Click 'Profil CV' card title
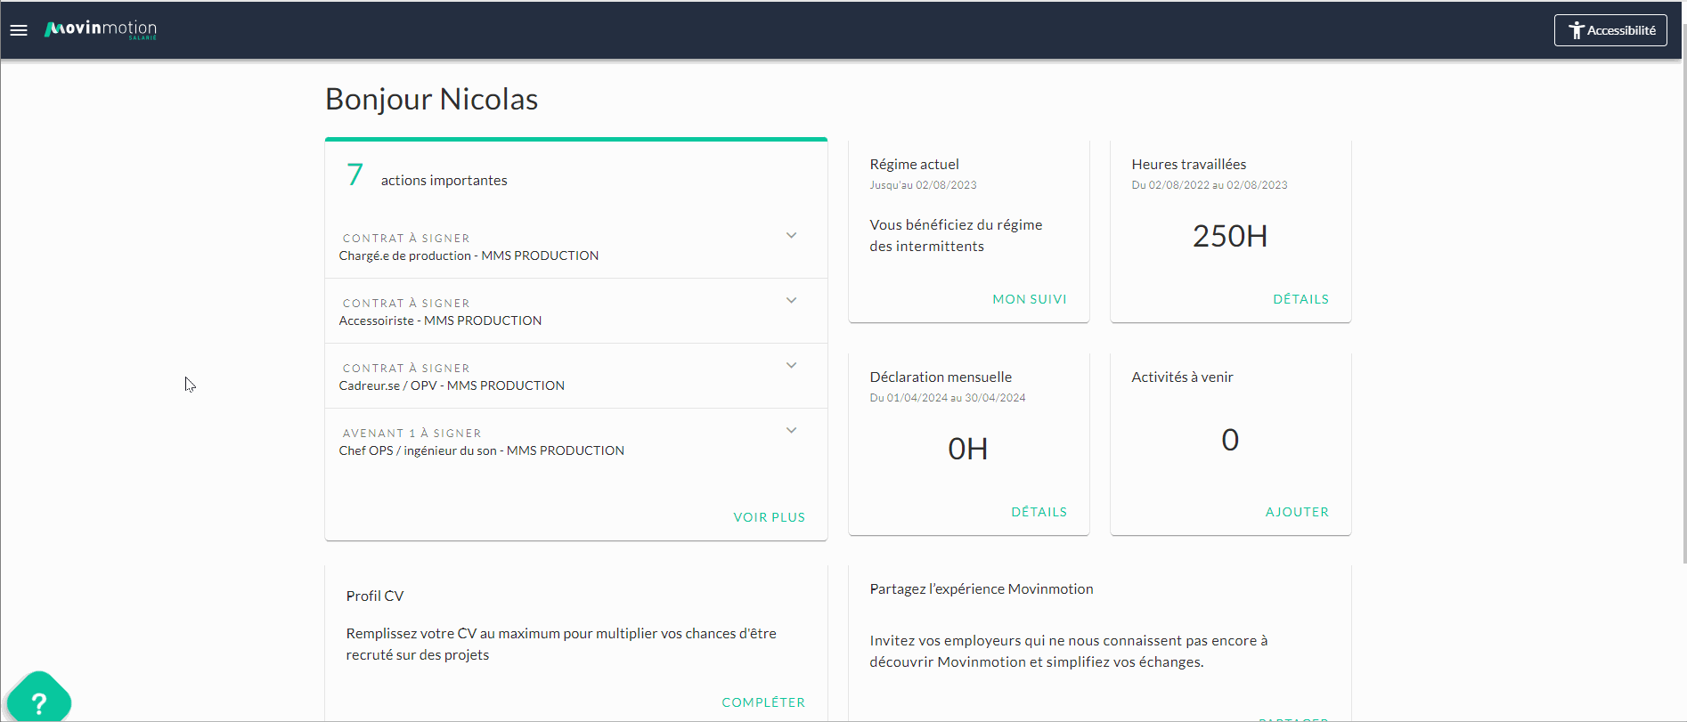The width and height of the screenshot is (1687, 722). [x=375, y=596]
